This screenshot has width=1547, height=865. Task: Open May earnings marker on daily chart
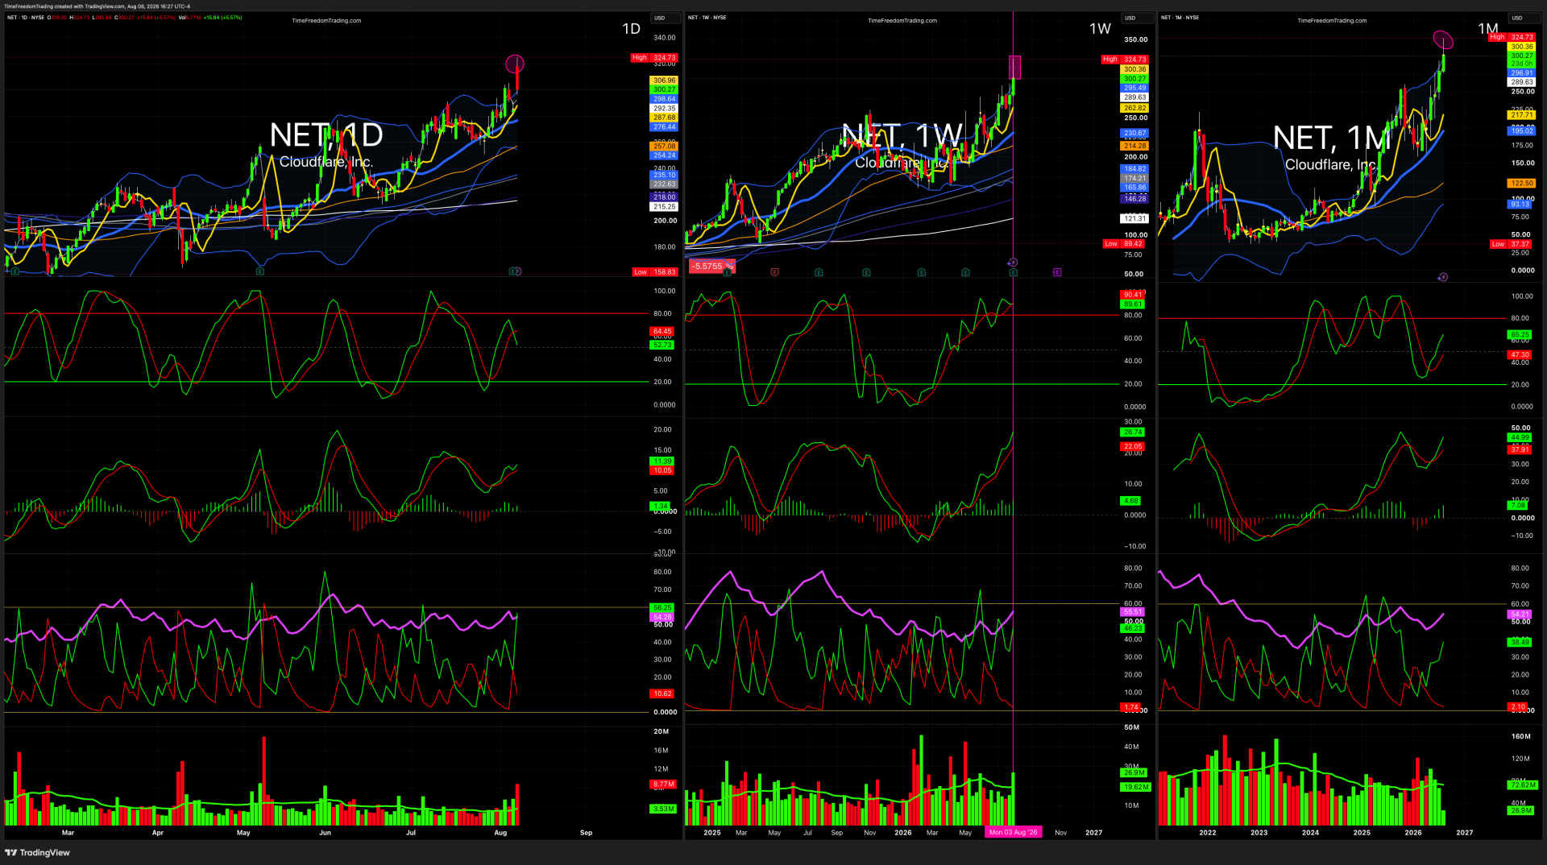pyautogui.click(x=260, y=271)
